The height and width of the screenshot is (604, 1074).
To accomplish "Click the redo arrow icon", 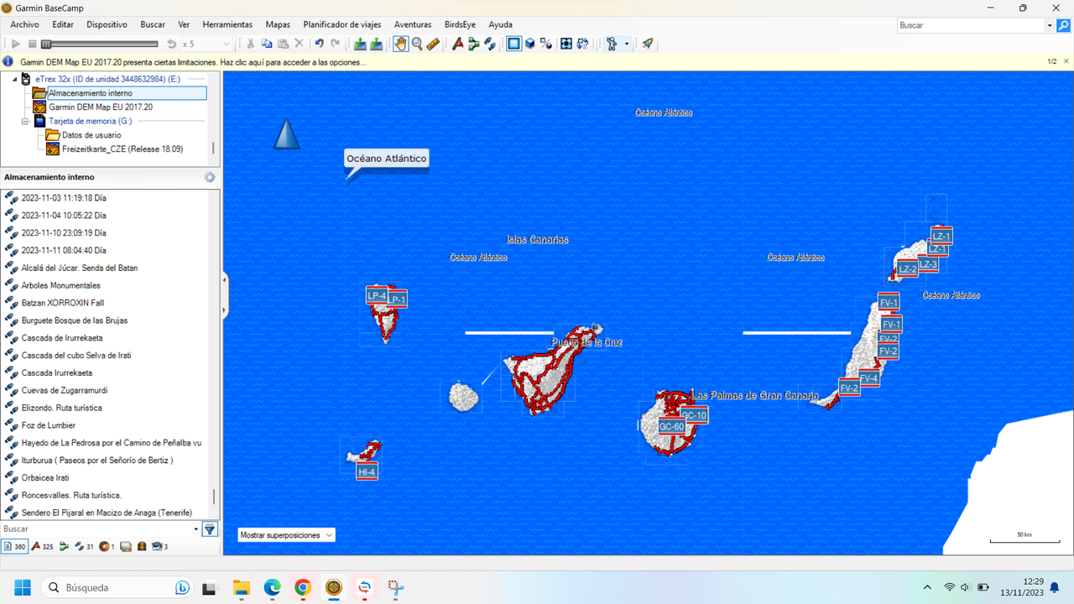I will (x=336, y=44).
